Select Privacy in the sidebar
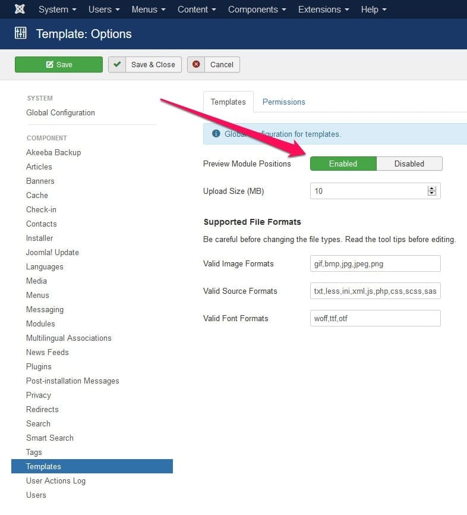Screen dimensions: 467x515 click(x=39, y=395)
